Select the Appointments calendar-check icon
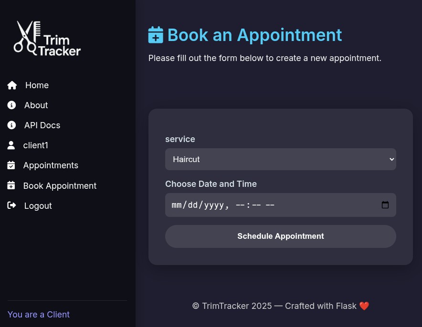Viewport: 422px width, 327px height. 11,165
